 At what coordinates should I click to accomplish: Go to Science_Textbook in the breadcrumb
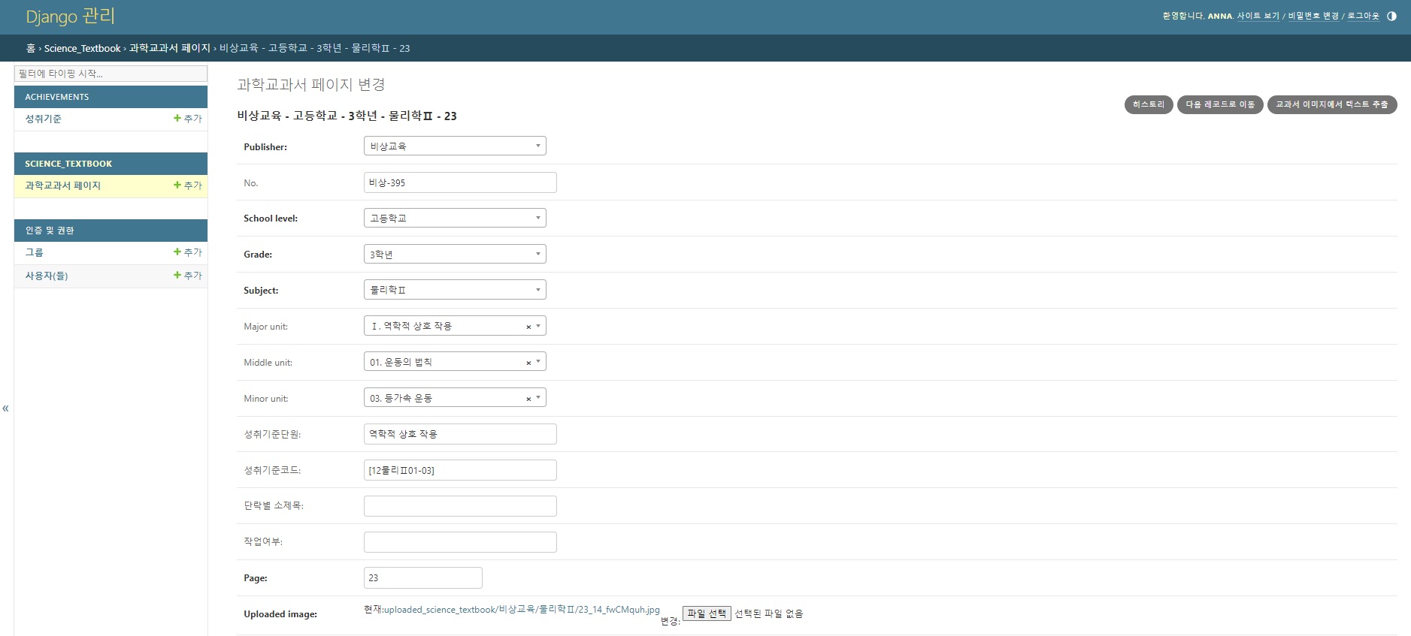82,49
